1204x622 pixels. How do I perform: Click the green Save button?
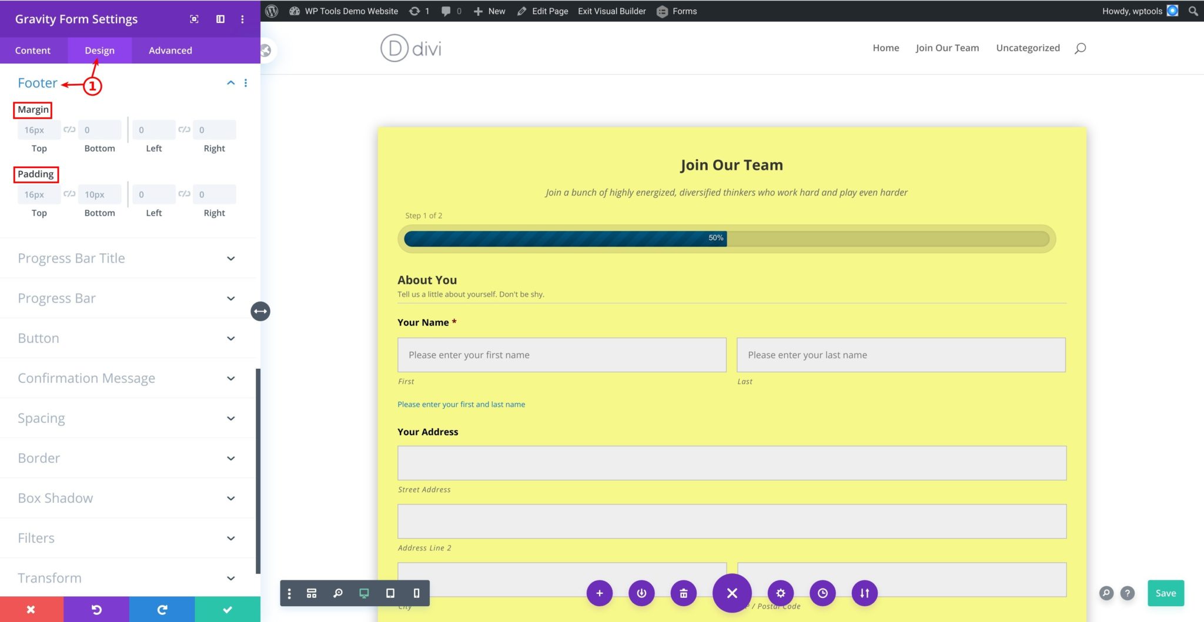click(1166, 593)
